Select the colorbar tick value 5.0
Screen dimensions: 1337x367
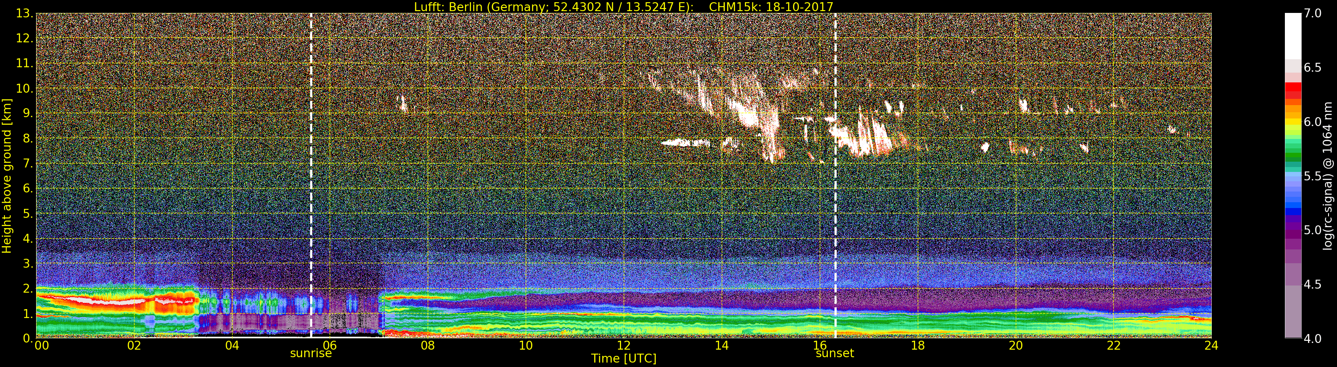tap(1312, 230)
